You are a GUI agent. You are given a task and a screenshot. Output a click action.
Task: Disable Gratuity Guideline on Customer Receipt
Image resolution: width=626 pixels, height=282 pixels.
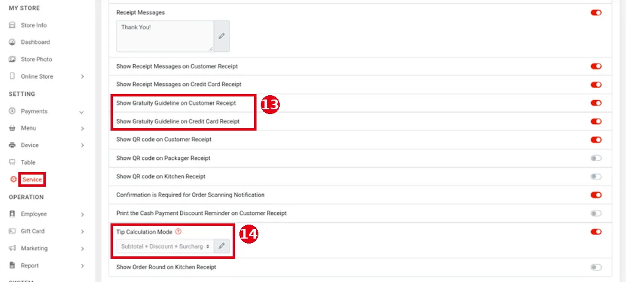point(596,103)
